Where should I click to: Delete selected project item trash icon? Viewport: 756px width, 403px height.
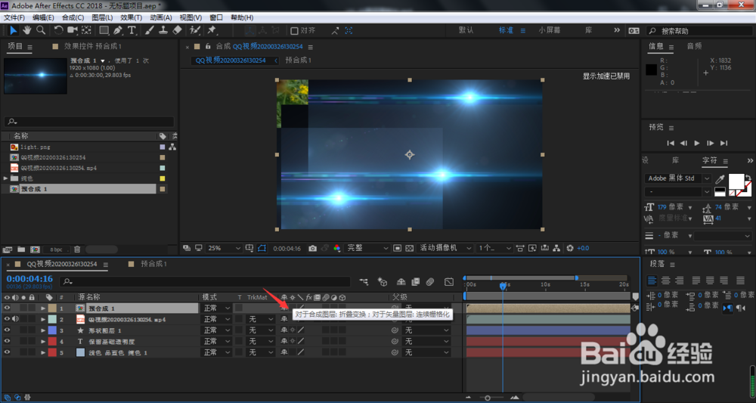(77, 250)
